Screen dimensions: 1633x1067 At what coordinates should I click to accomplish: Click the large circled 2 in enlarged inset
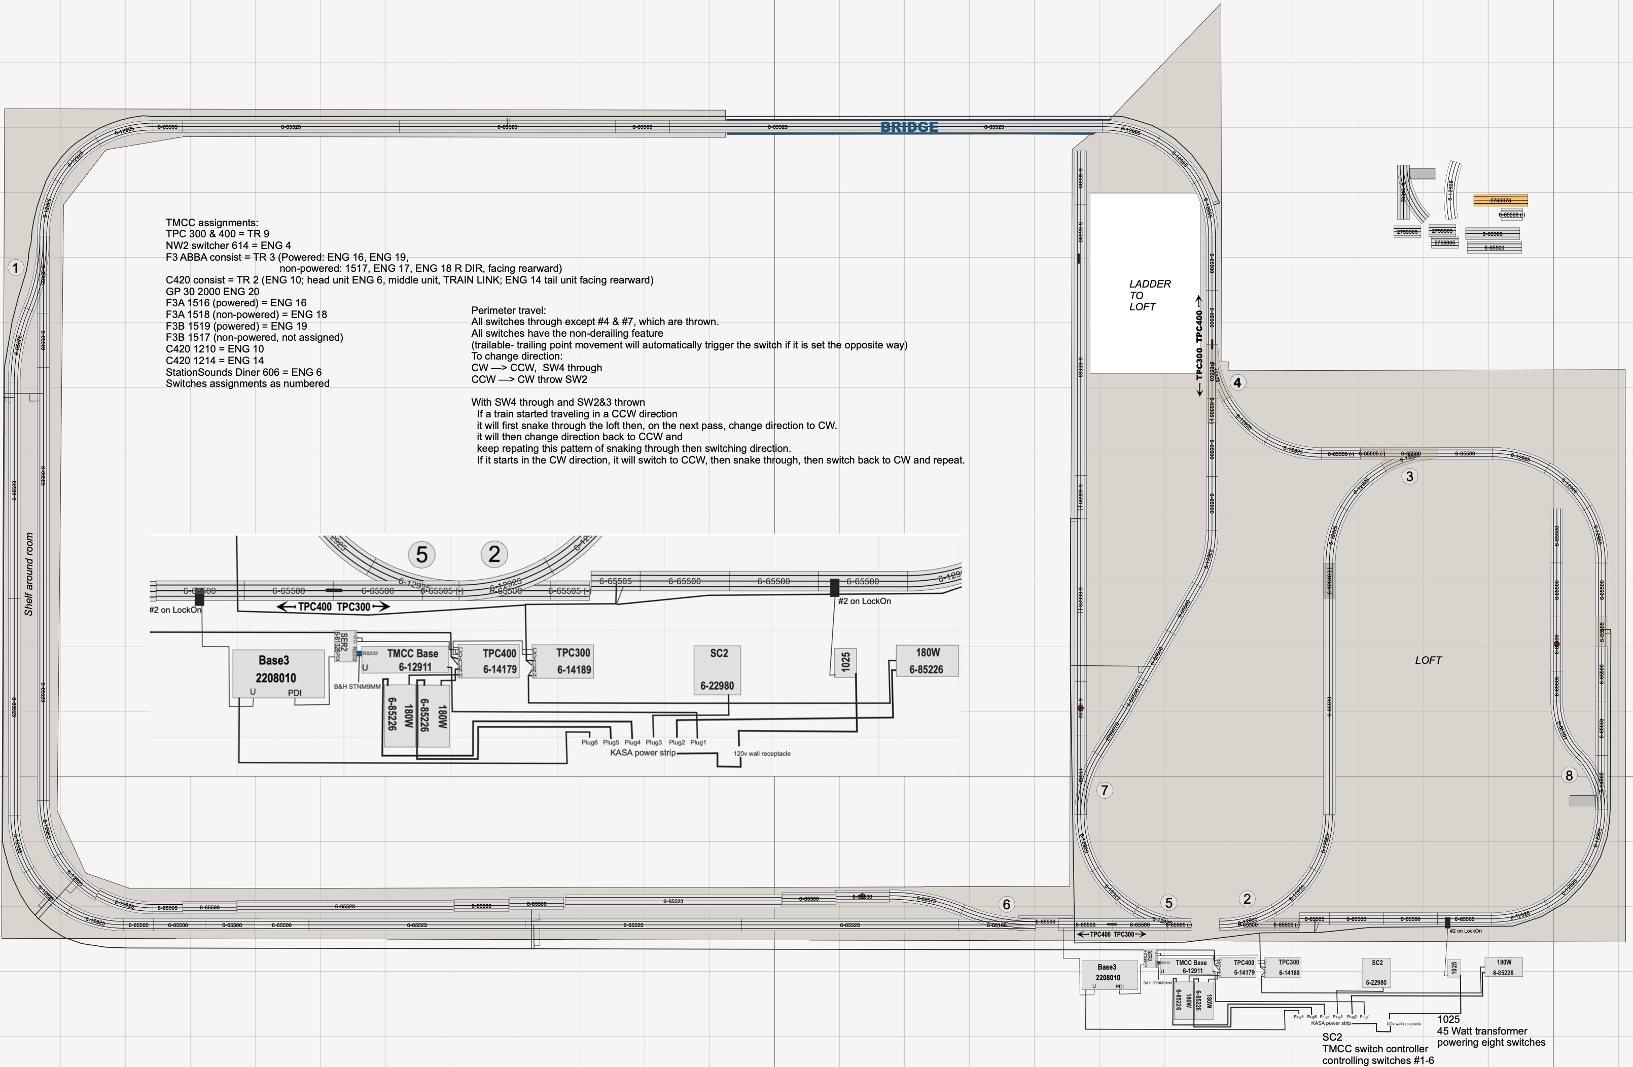(494, 554)
